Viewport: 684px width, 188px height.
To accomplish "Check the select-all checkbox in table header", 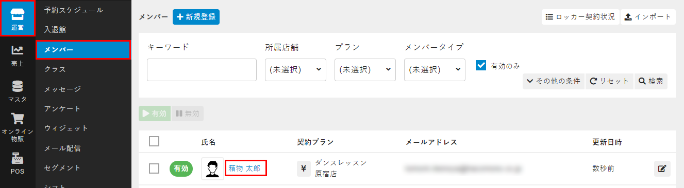I will click(154, 141).
